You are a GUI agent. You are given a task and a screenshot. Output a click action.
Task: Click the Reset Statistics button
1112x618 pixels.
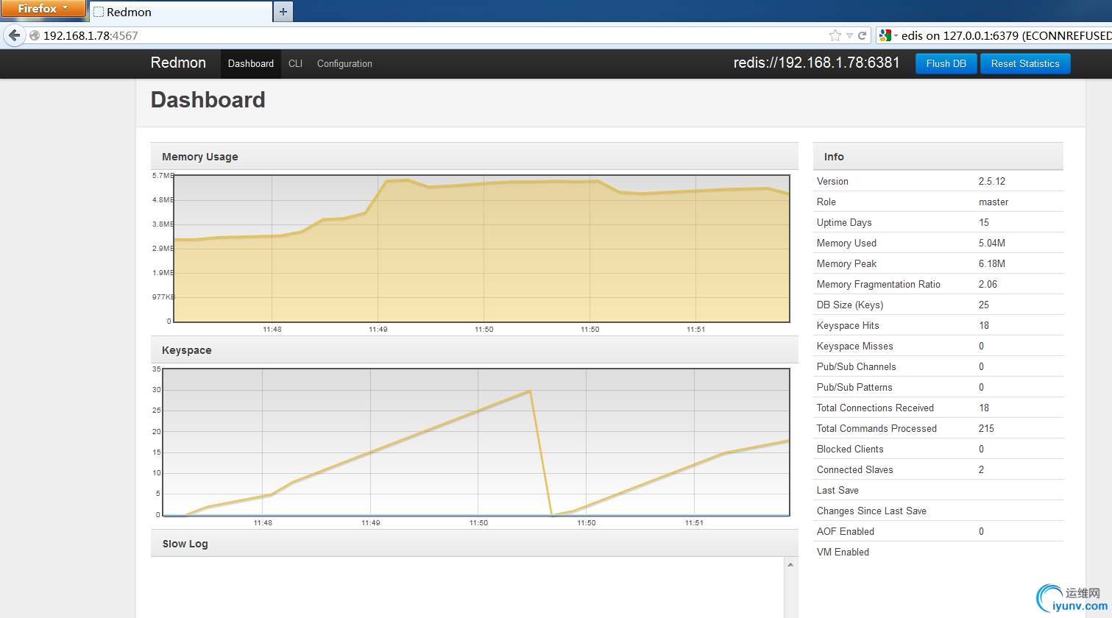point(1025,64)
